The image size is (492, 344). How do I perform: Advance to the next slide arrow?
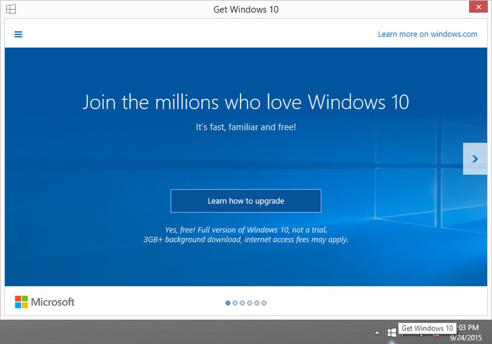click(x=474, y=158)
